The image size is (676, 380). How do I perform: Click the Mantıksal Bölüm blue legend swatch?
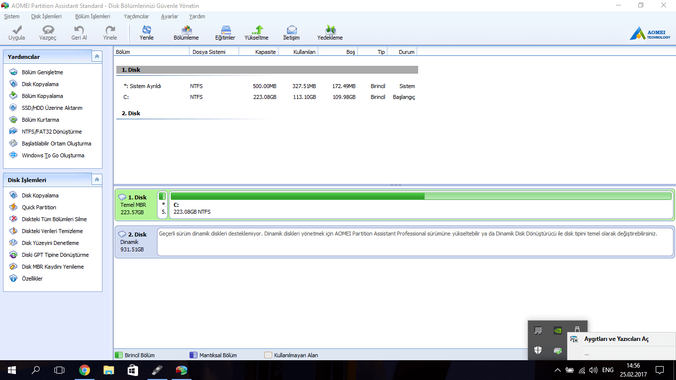coord(193,355)
